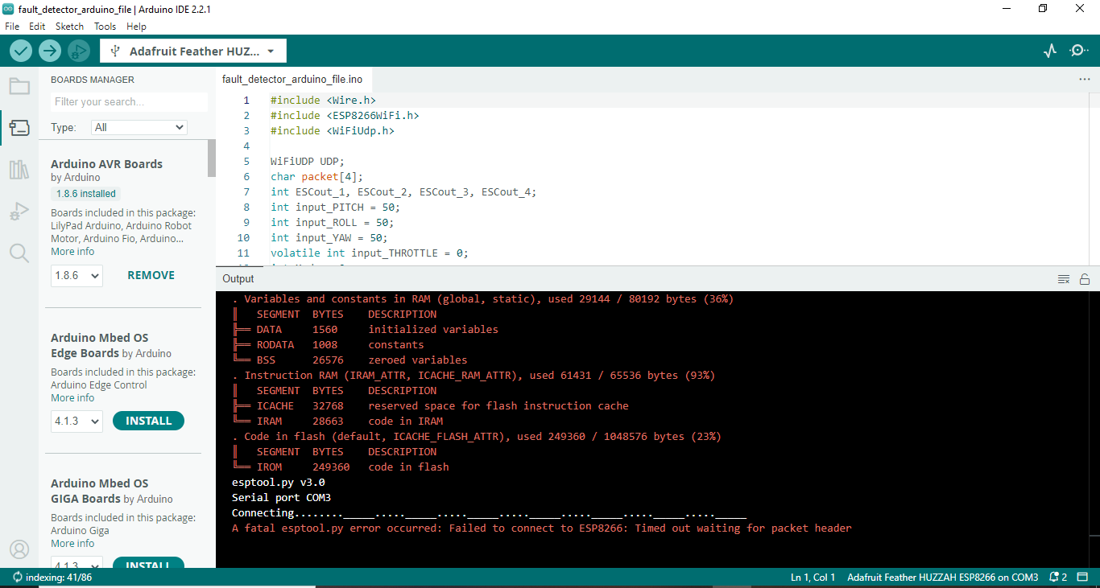Viewport: 1100px width, 588px height.
Task: Click the Verify sketch checkmark button
Action: pyautogui.click(x=21, y=51)
